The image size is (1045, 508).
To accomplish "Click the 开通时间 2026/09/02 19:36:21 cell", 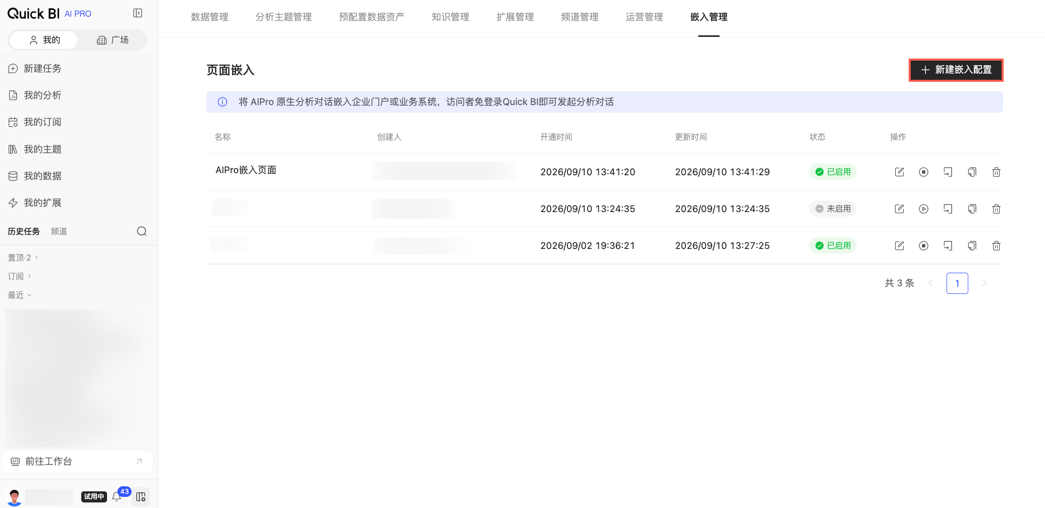I will tap(588, 246).
